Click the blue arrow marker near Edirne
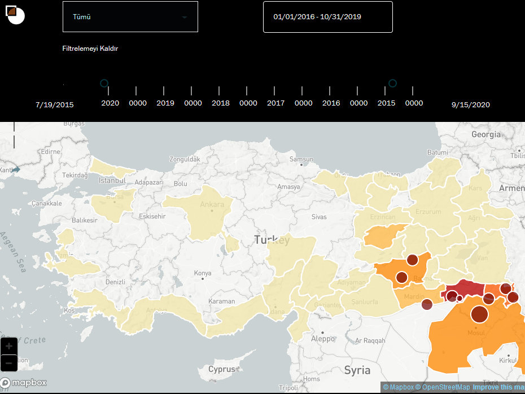This screenshot has height=394, width=525. click(x=15, y=169)
